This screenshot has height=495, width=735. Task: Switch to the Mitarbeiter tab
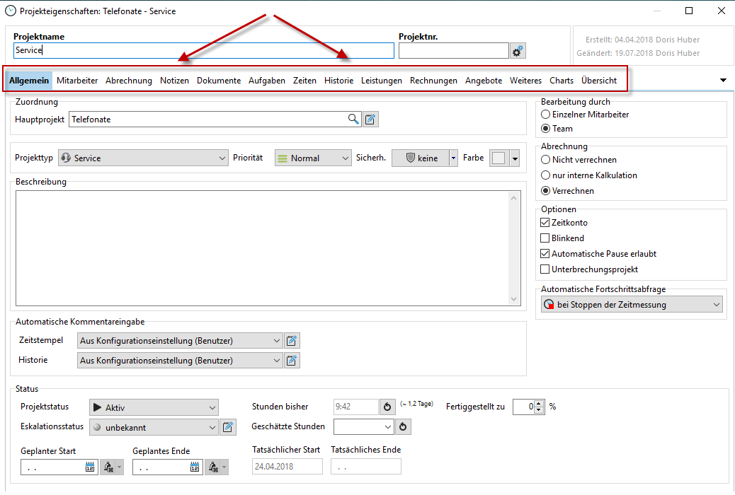point(77,81)
